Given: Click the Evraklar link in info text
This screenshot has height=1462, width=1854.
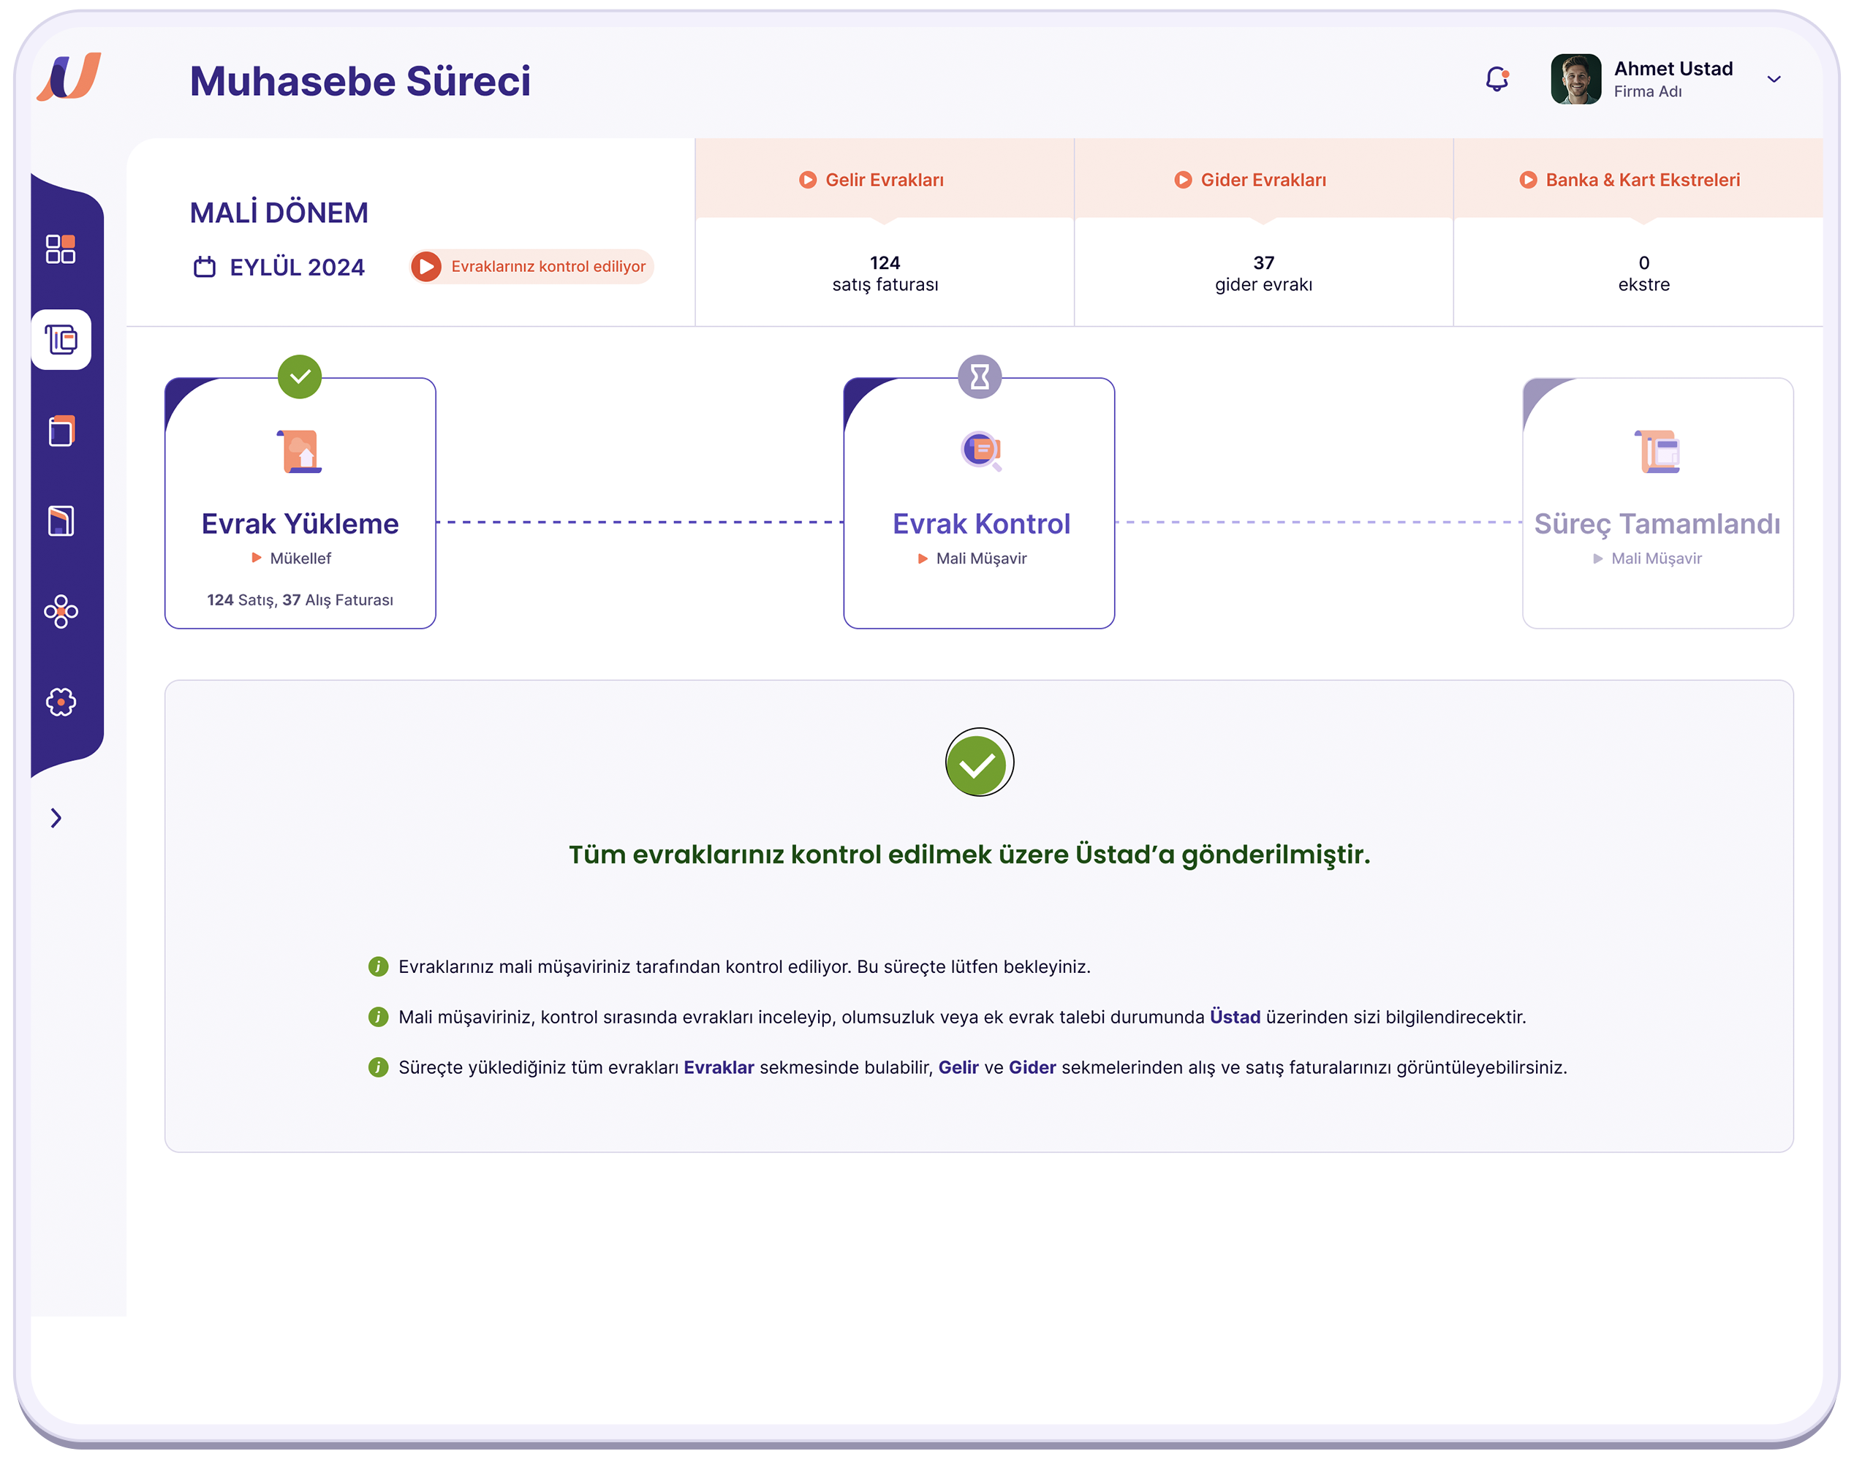Looking at the screenshot, I should click(x=718, y=1067).
